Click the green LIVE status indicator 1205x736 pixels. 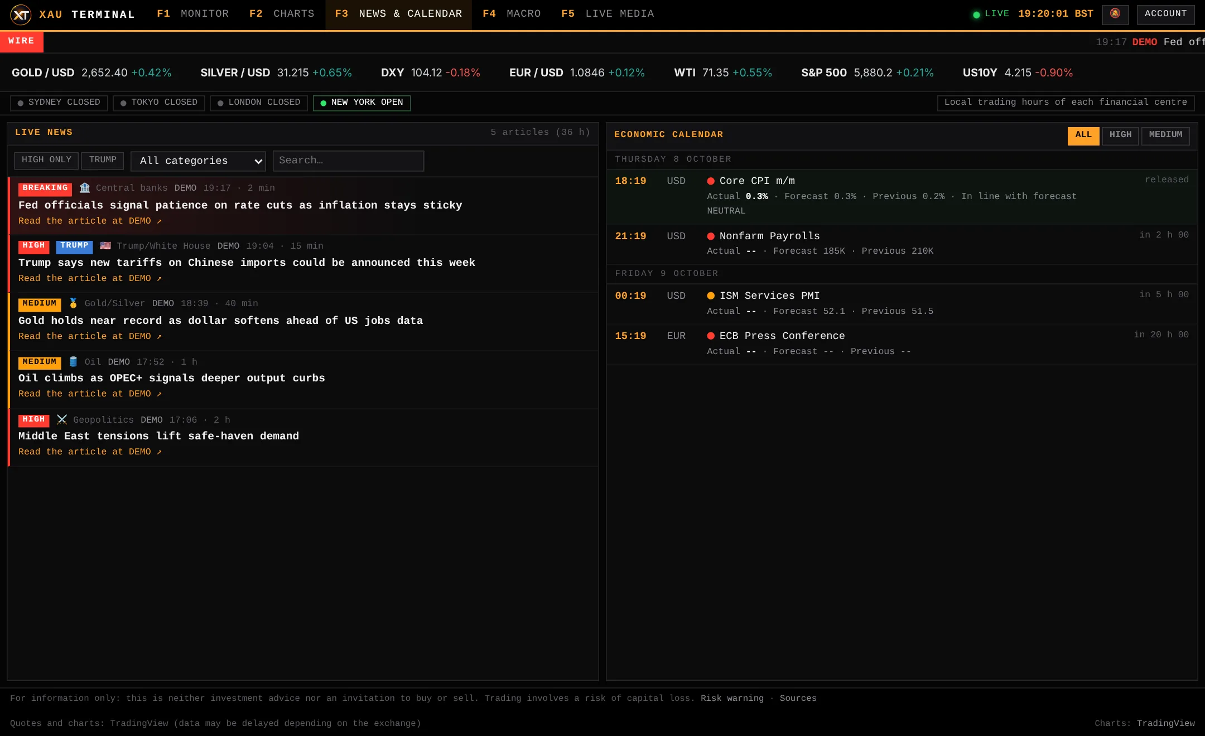[x=991, y=14]
